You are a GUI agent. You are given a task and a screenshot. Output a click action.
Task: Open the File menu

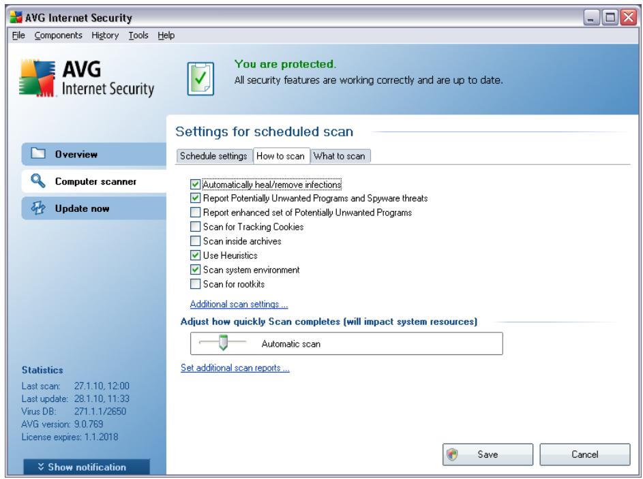[x=18, y=35]
